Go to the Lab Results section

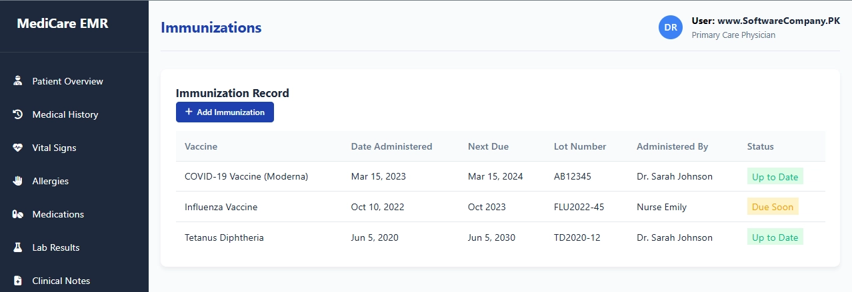(x=56, y=247)
